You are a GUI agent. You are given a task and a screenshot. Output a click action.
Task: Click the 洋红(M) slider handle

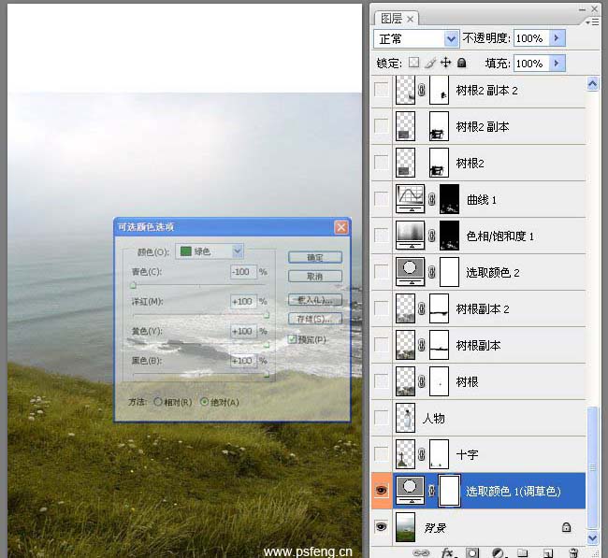[x=267, y=315]
